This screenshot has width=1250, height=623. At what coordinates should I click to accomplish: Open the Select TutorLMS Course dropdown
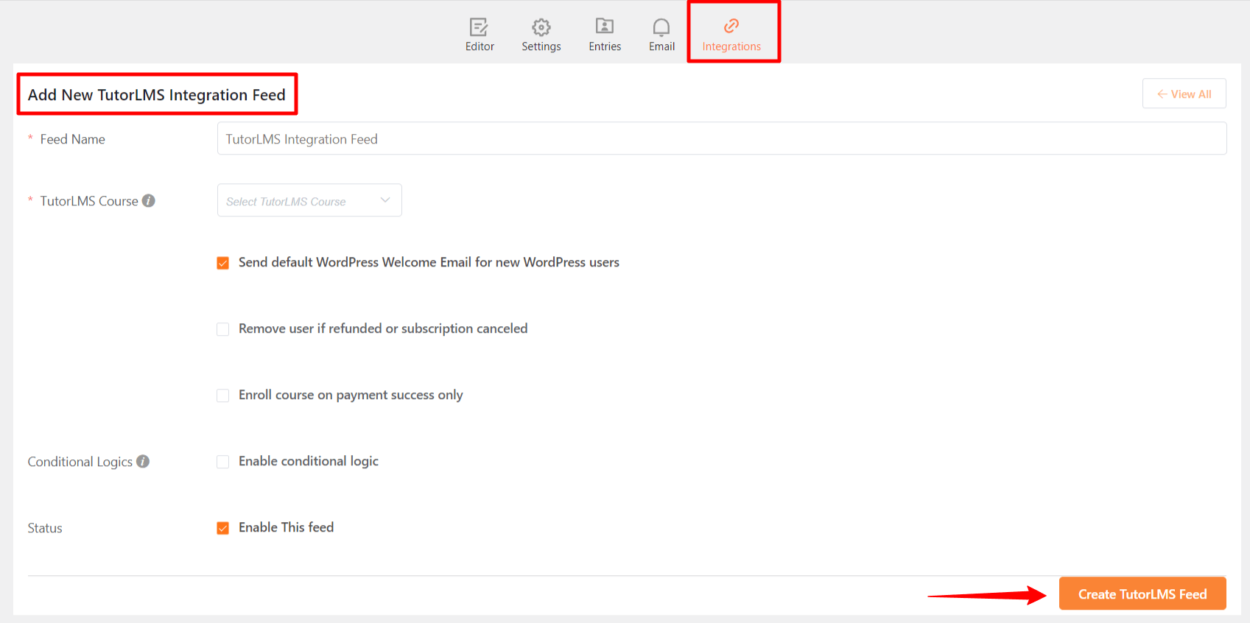point(309,200)
